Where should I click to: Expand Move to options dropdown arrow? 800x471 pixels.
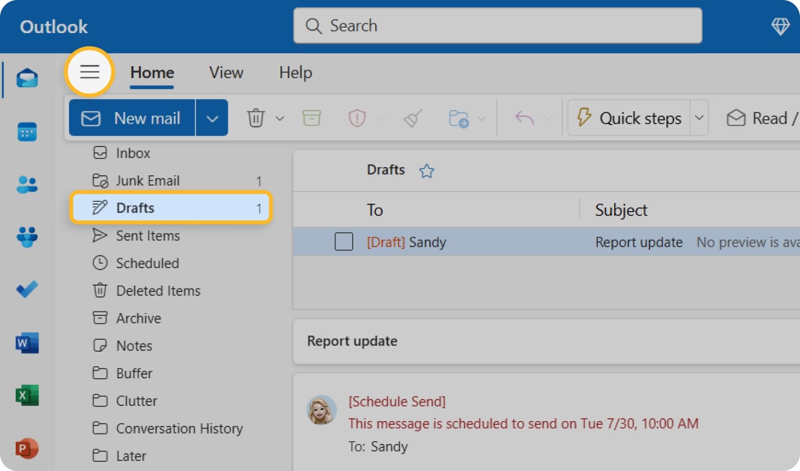482,118
